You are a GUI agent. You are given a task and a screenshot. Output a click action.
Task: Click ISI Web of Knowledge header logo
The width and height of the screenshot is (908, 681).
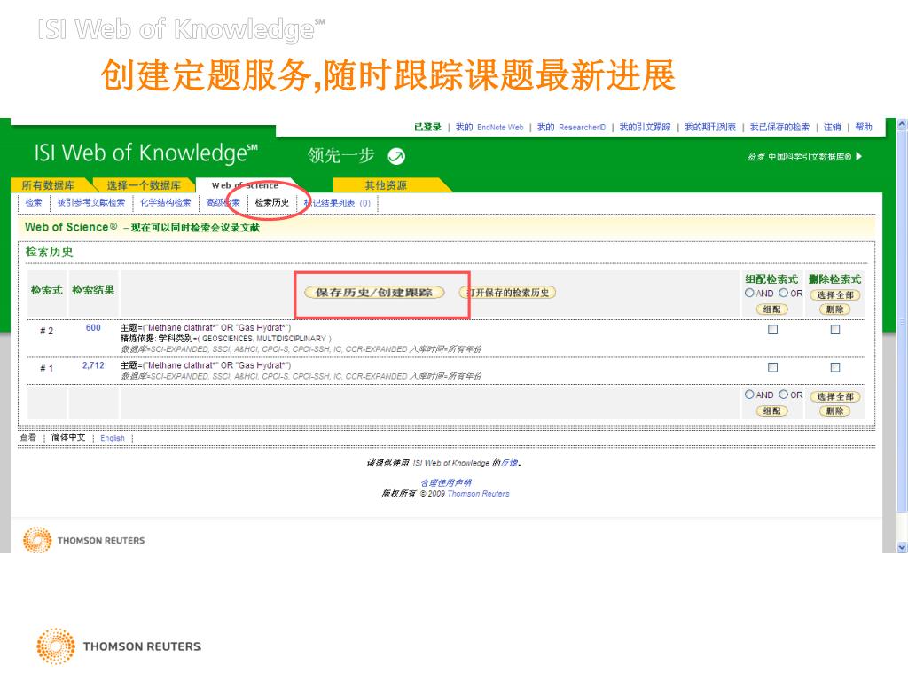[146, 153]
